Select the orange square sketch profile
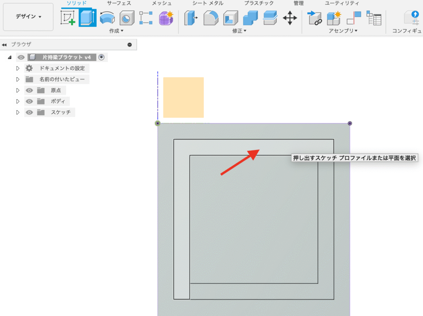The image size is (423, 316). [183, 97]
